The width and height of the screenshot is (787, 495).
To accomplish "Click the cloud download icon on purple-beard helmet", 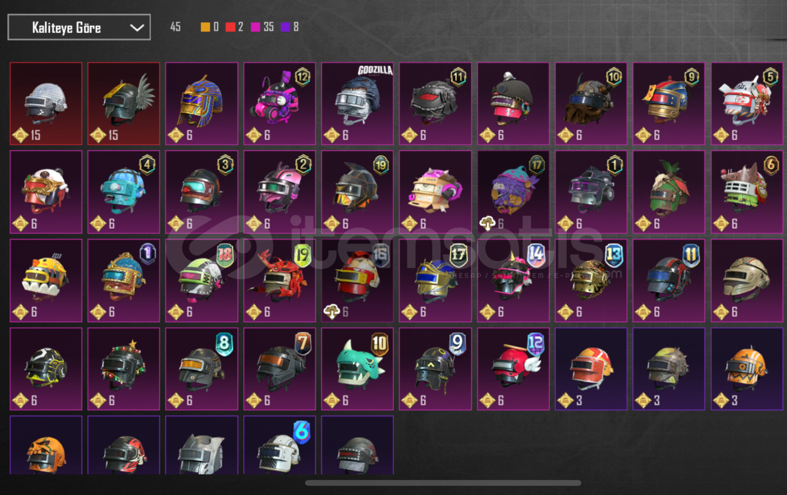I will [x=487, y=223].
